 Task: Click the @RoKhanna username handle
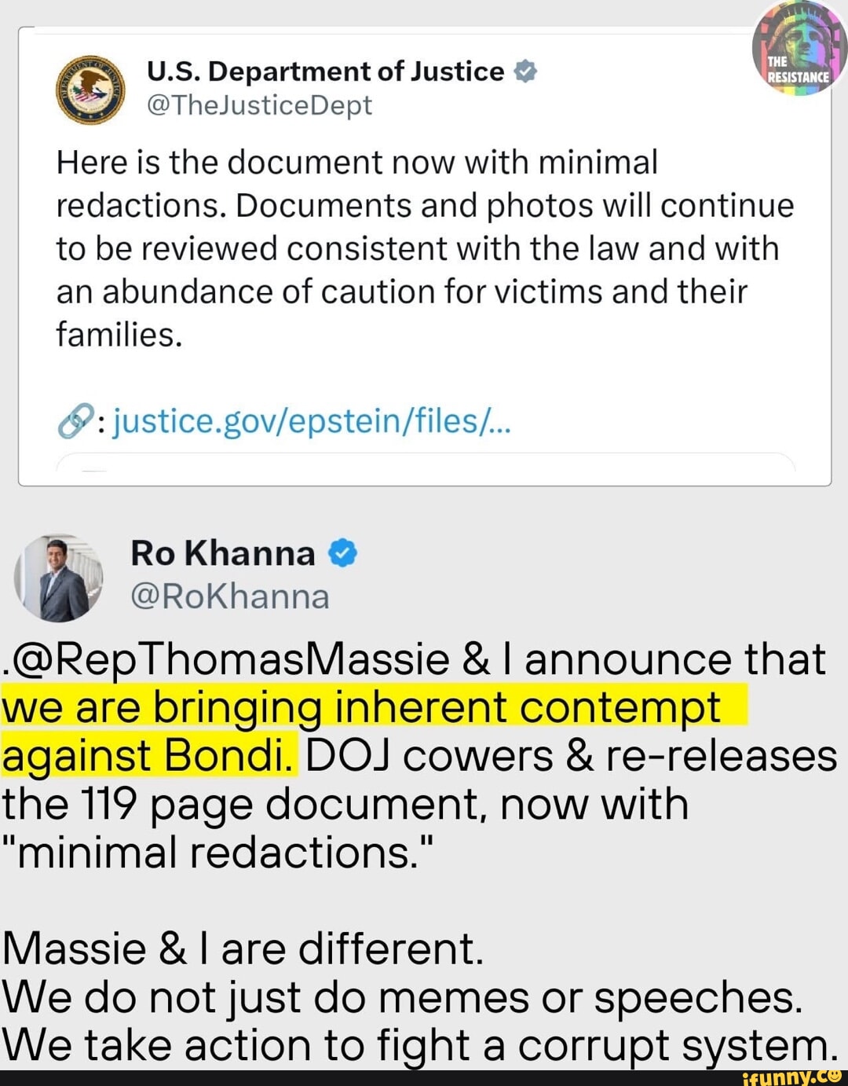coord(232,597)
